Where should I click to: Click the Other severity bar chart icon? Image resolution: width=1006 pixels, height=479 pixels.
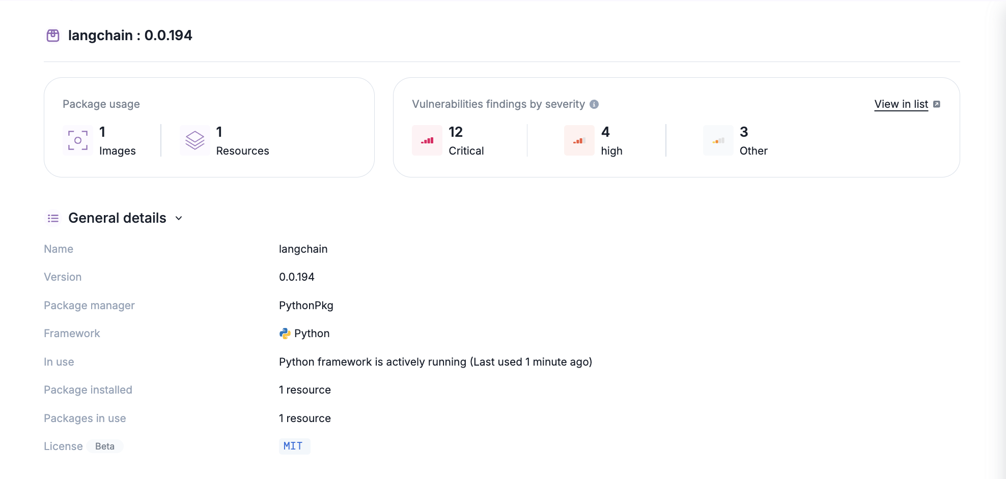pyautogui.click(x=718, y=140)
